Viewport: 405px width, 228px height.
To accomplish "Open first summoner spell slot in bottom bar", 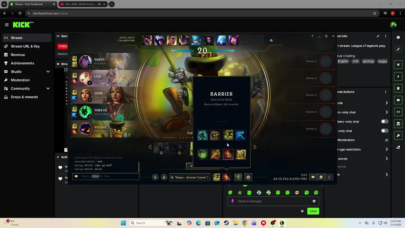I will [x=216, y=177].
